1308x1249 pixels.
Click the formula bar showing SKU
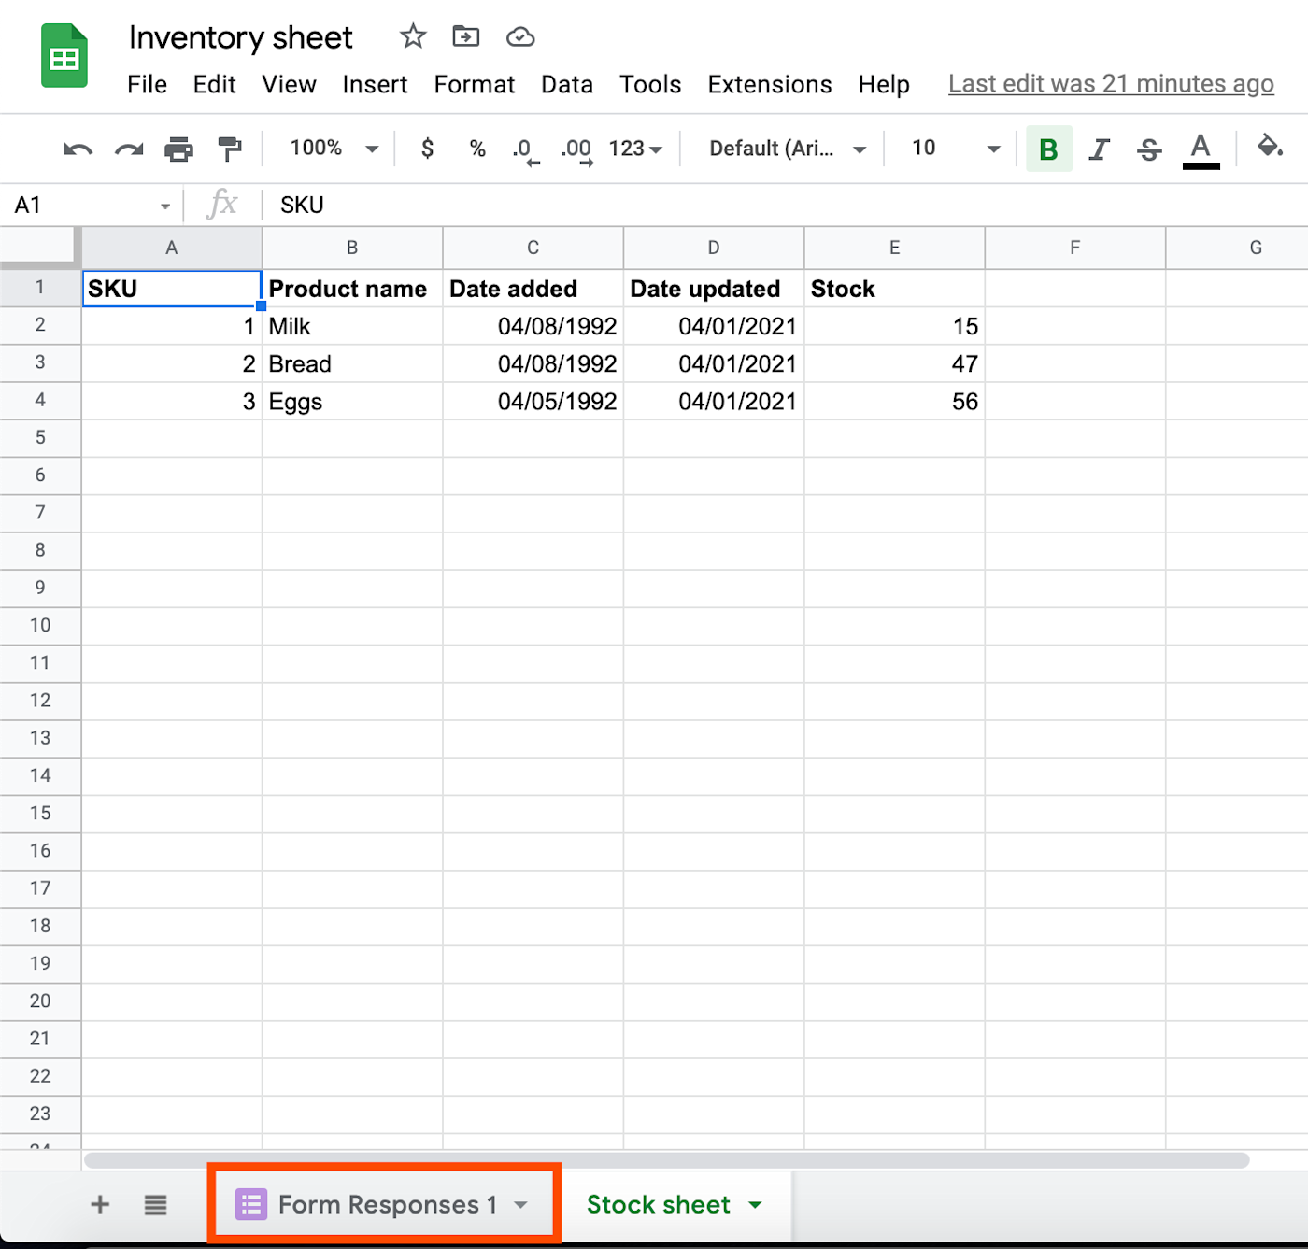[x=785, y=205]
